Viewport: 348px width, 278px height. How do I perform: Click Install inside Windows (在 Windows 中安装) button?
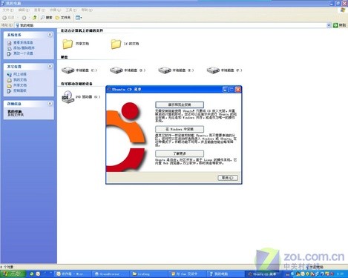[180, 129]
